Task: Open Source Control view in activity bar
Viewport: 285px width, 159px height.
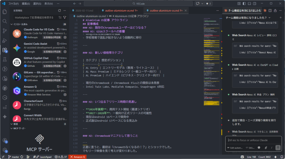Action: (x=4, y=31)
